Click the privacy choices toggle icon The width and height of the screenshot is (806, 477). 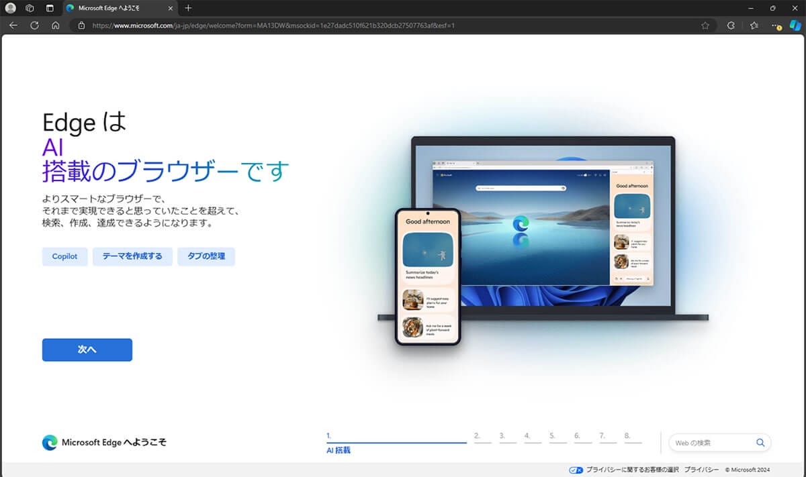click(576, 470)
